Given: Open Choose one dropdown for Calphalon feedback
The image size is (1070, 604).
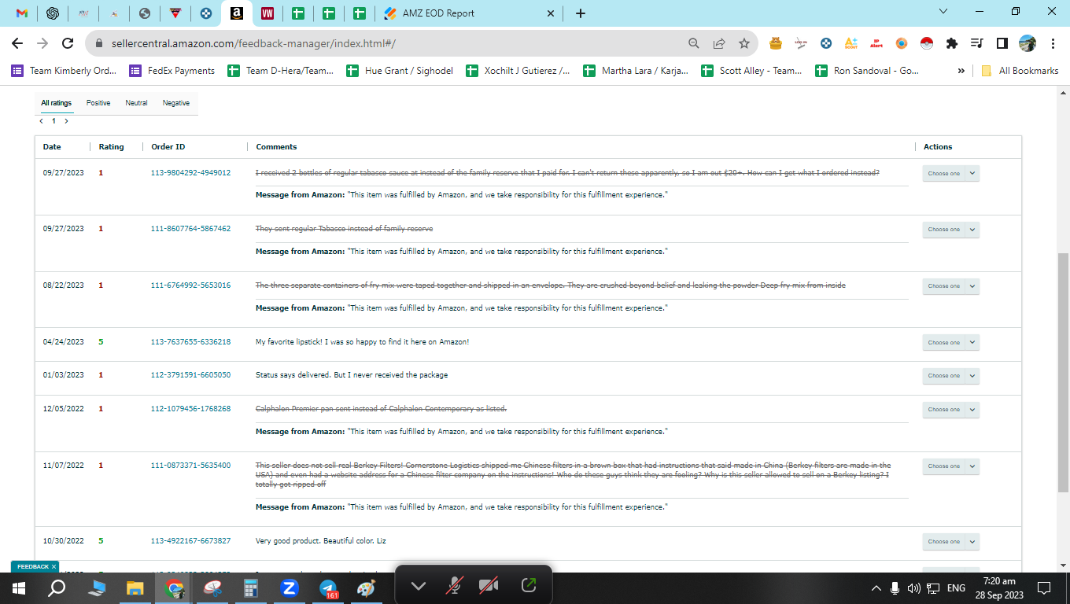Looking at the screenshot, I should pos(950,410).
